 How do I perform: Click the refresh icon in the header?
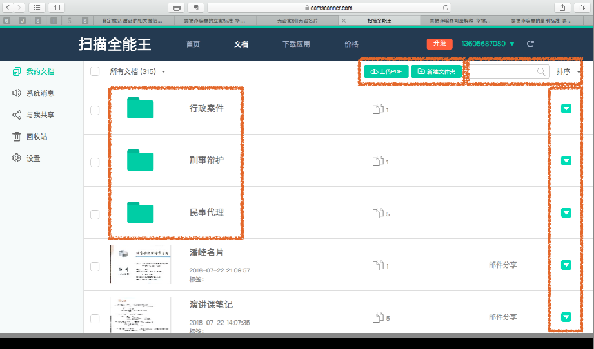(530, 44)
